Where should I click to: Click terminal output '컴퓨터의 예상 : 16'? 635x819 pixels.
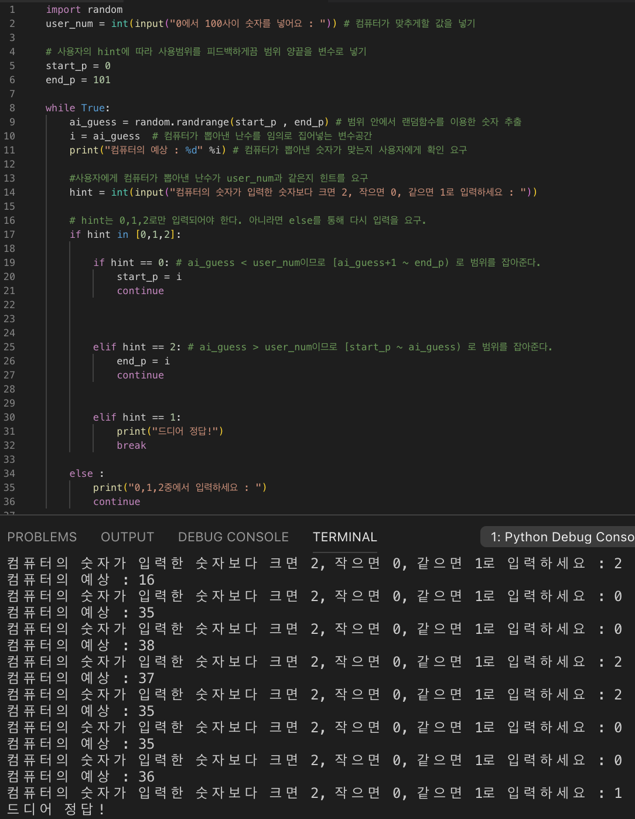(x=81, y=580)
